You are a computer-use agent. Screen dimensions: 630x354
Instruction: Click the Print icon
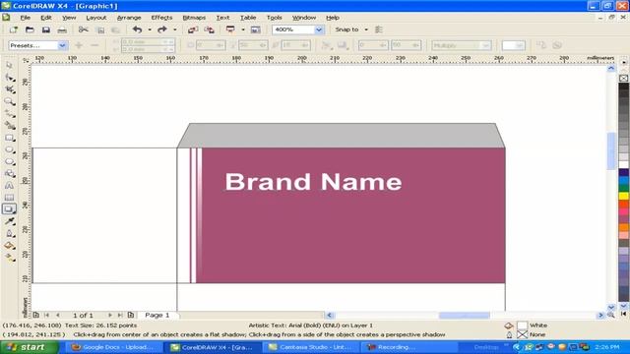[62, 29]
